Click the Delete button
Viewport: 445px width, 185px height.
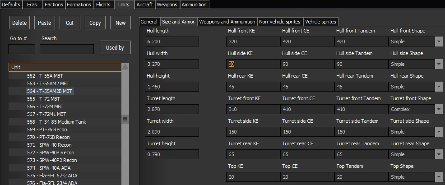click(x=19, y=23)
